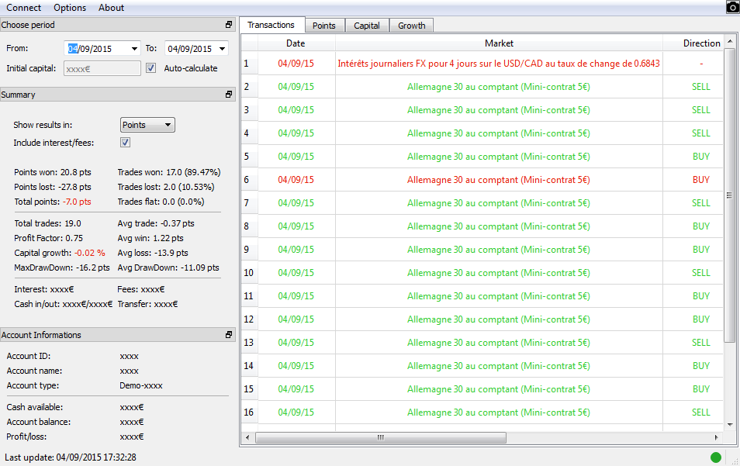Open the Options menu
Screen dimensions: 740x466
[70, 8]
